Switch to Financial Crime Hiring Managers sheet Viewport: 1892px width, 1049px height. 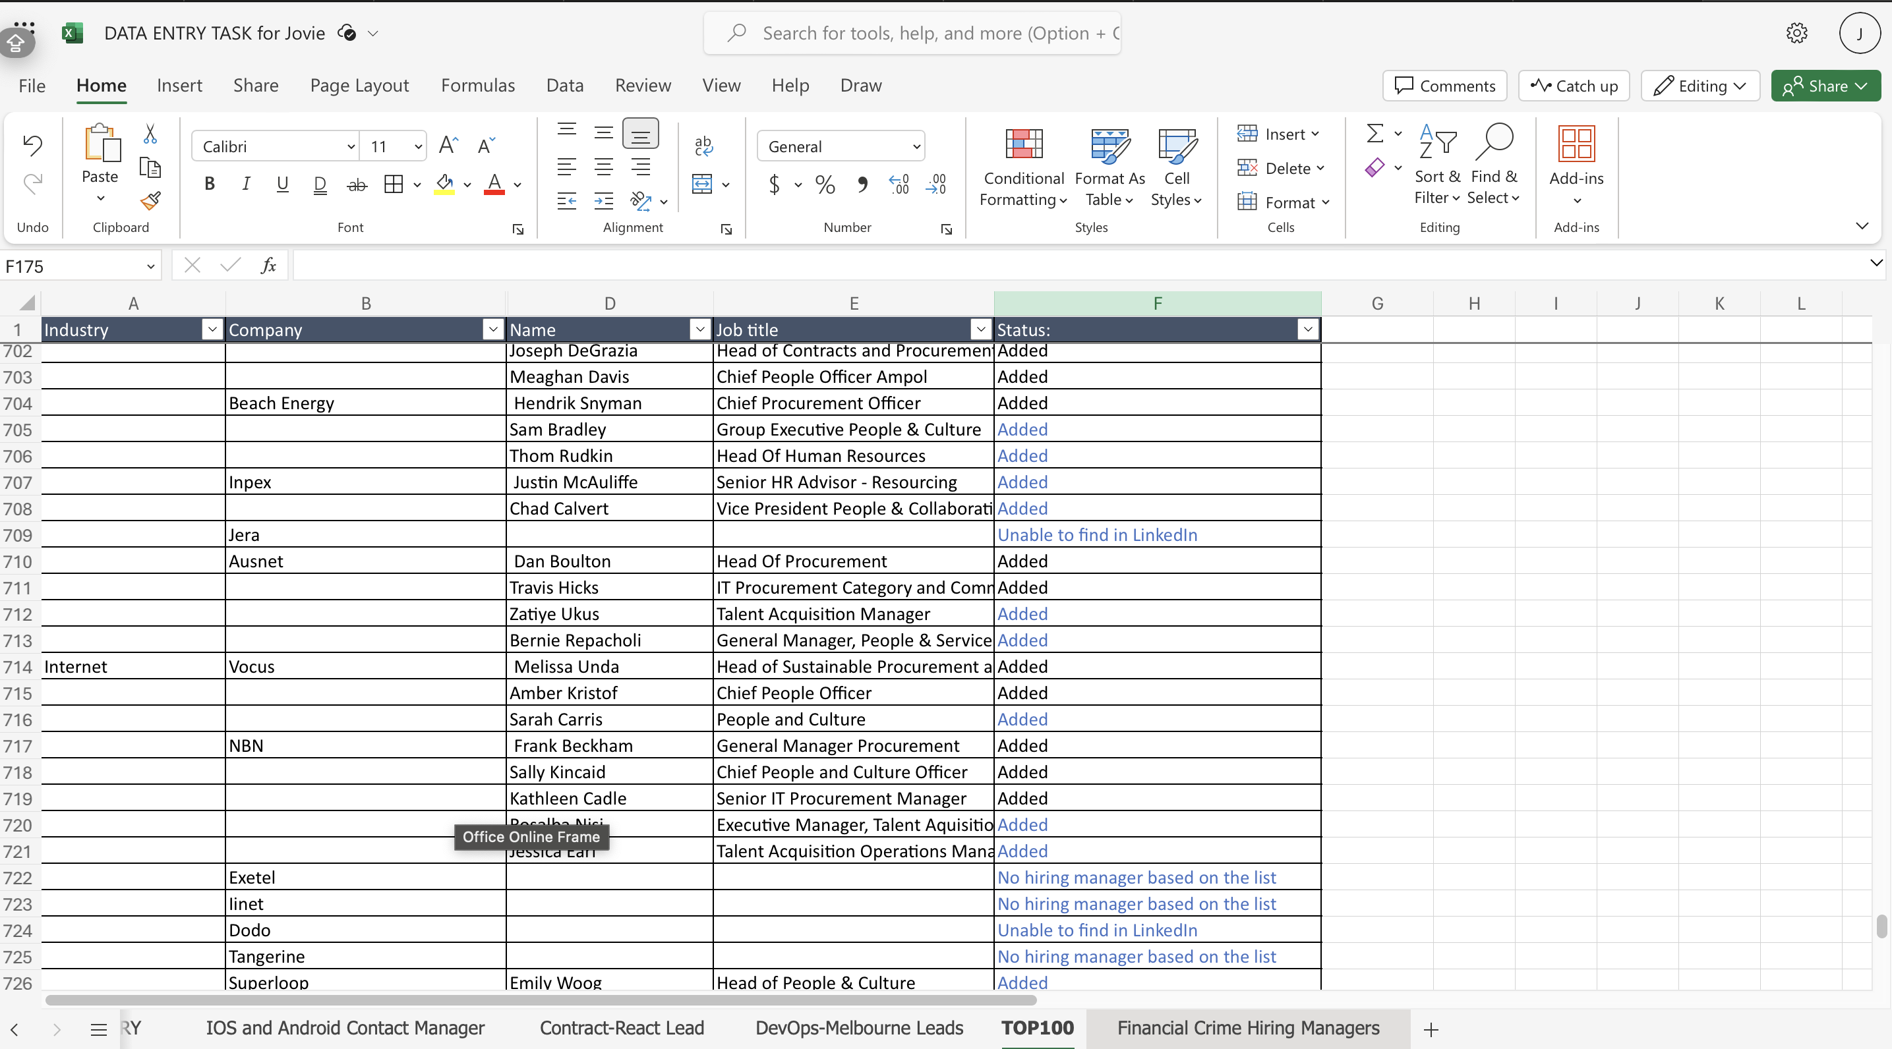point(1248,1028)
